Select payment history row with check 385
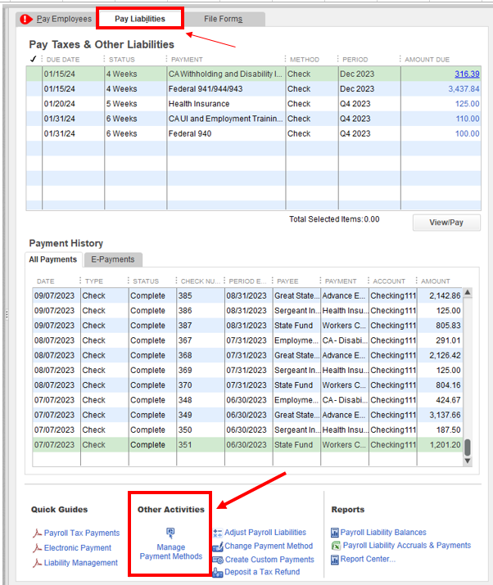This screenshot has width=493, height=585. click(247, 295)
